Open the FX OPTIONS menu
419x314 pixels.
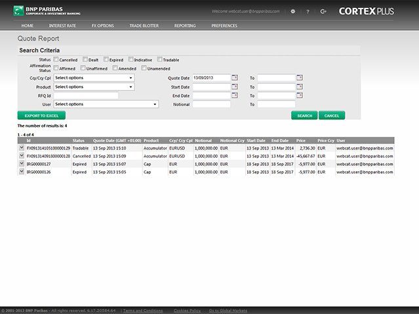(x=103, y=26)
